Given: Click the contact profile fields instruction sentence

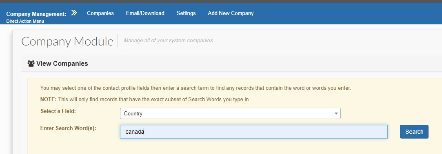Looking at the screenshot, I should [195, 88].
